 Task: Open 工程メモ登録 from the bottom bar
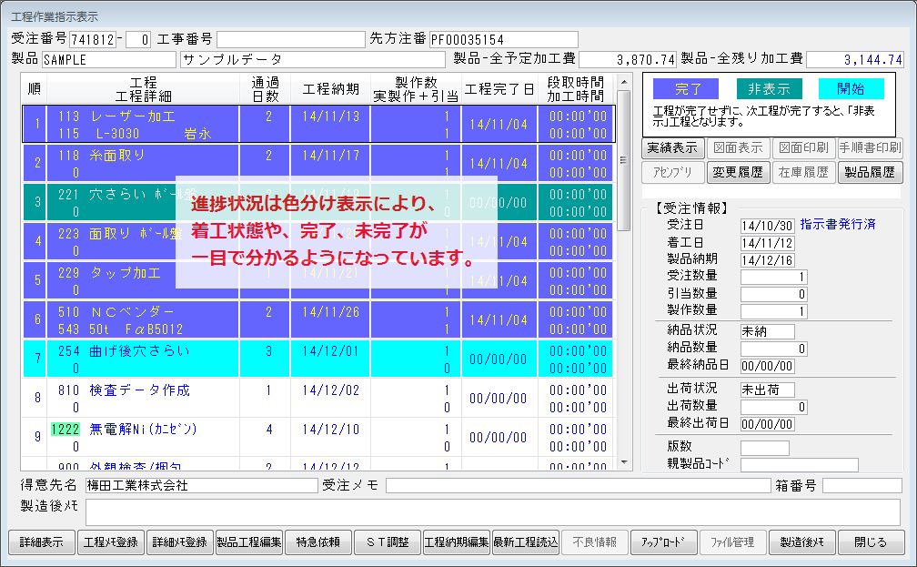pos(110,542)
